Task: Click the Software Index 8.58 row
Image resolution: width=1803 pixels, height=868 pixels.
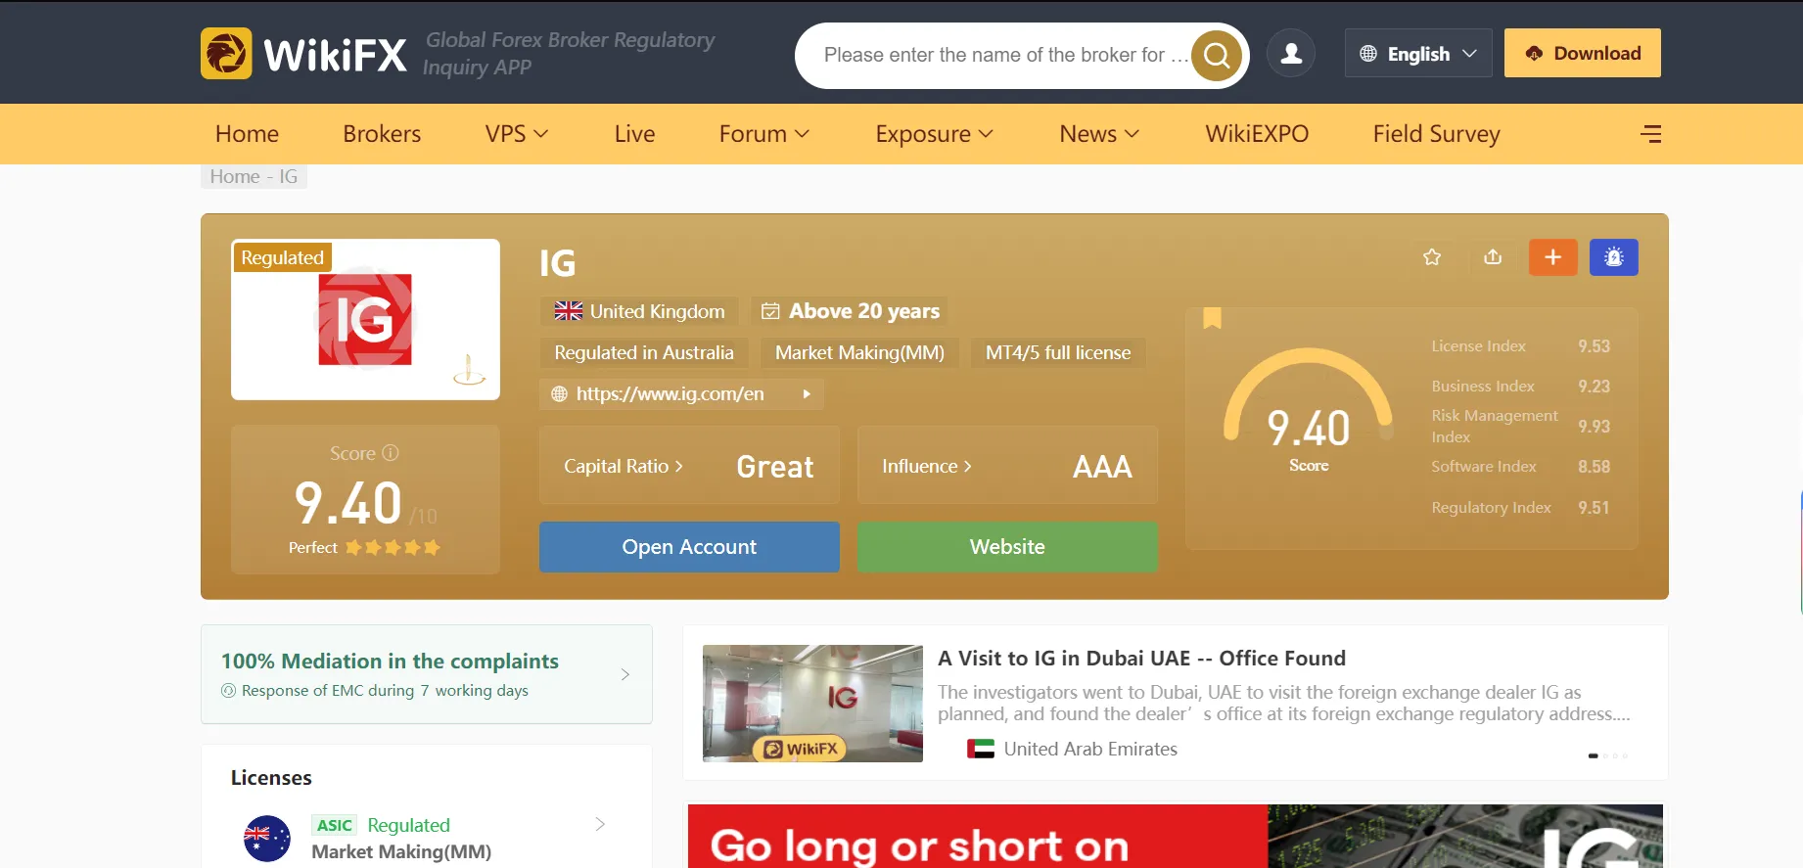Action: point(1520,467)
